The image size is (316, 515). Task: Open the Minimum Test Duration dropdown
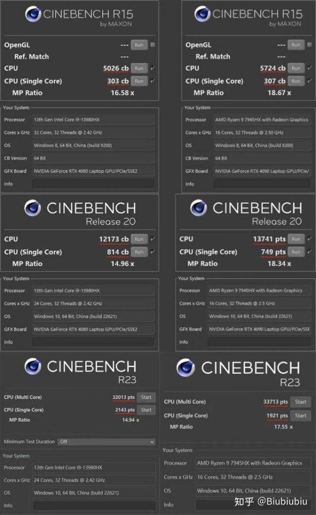106,442
